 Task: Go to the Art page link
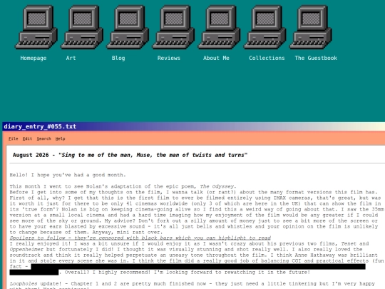(71, 59)
